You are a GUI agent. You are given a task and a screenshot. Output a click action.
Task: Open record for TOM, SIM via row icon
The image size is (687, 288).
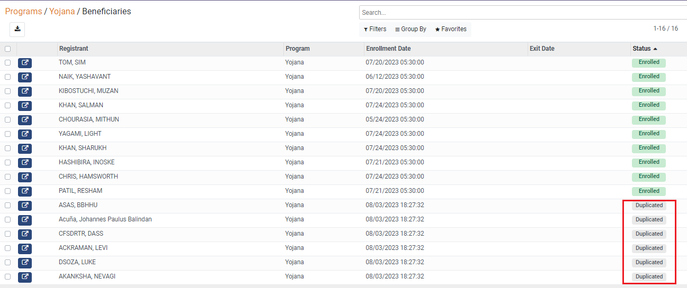click(x=25, y=63)
